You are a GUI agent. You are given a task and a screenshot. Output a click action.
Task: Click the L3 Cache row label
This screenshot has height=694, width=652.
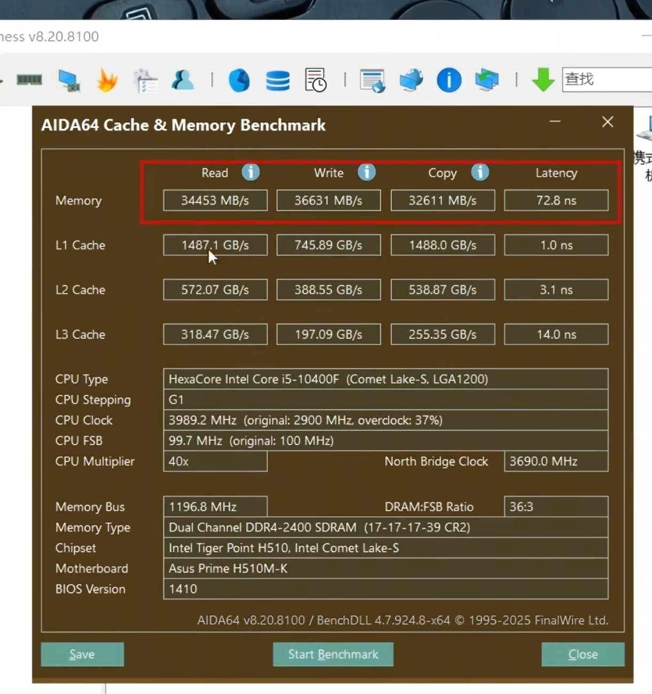[x=80, y=334]
